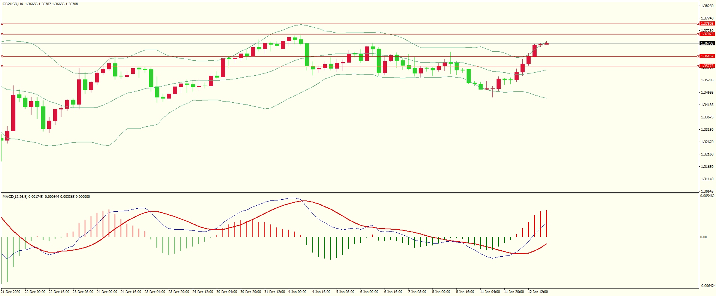Image resolution: width=716 pixels, height=296 pixels.
Task: Click the 1.35205 price scale value
Action: pyautogui.click(x=707, y=80)
